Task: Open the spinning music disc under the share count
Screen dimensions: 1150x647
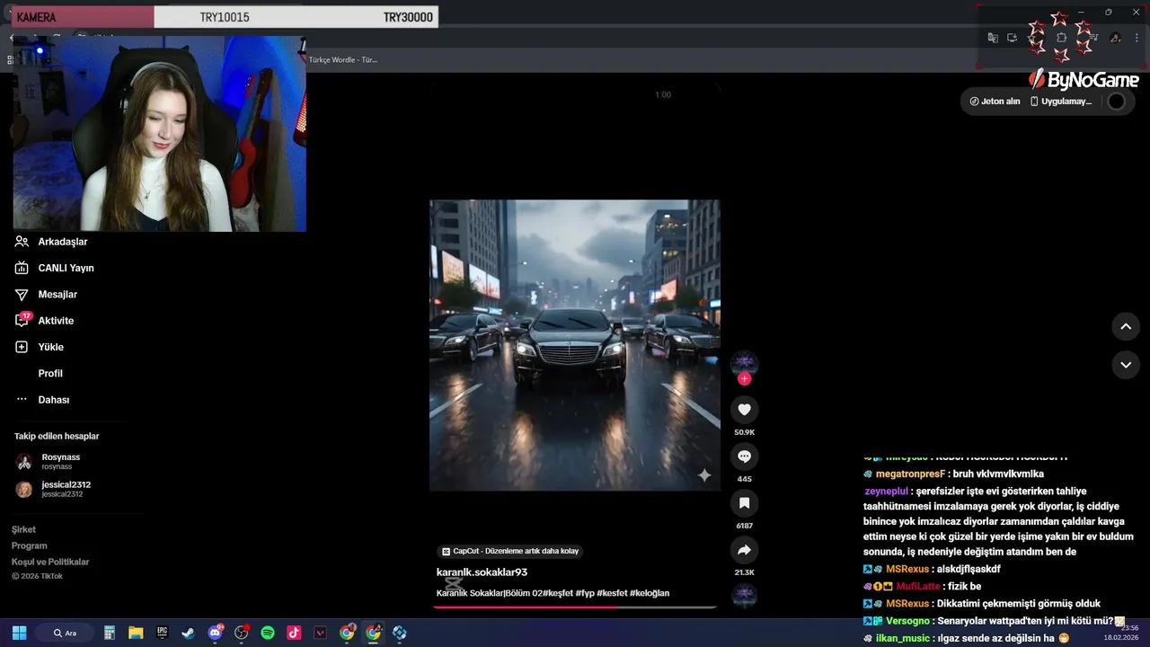Action: (744, 595)
